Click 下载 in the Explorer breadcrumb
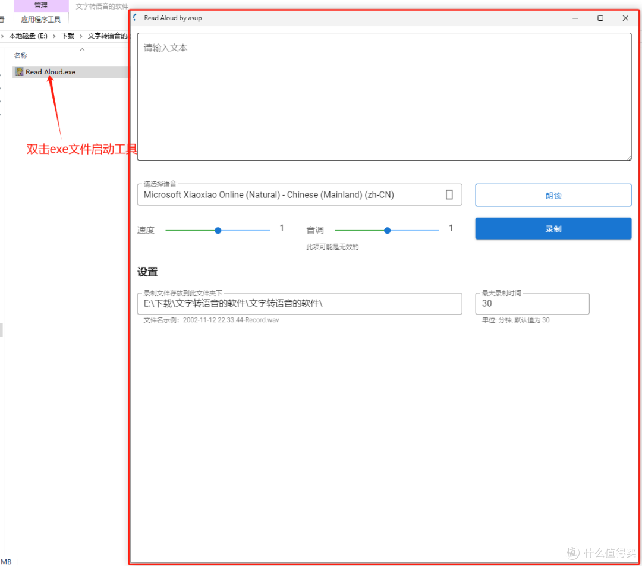This screenshot has height=566, width=642. click(x=68, y=36)
